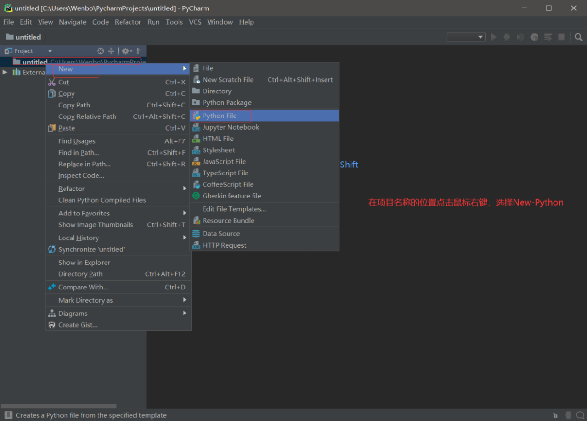Choose Python Package in the submenu
The width and height of the screenshot is (587, 421).
[264, 102]
